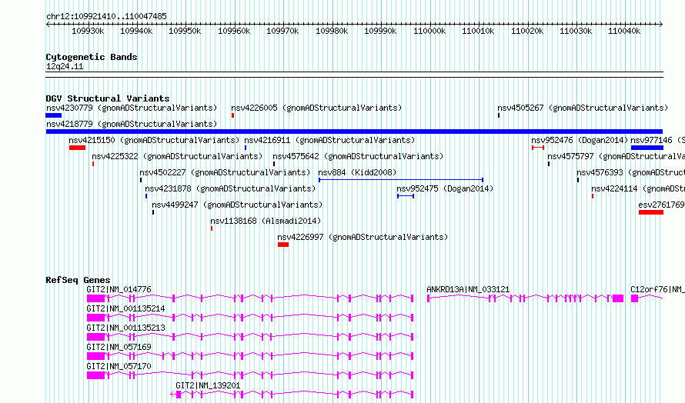Open the nsv952475 (Dogan2014) label
Image resolution: width=685 pixels, height=403 pixels.
pyautogui.click(x=445, y=188)
